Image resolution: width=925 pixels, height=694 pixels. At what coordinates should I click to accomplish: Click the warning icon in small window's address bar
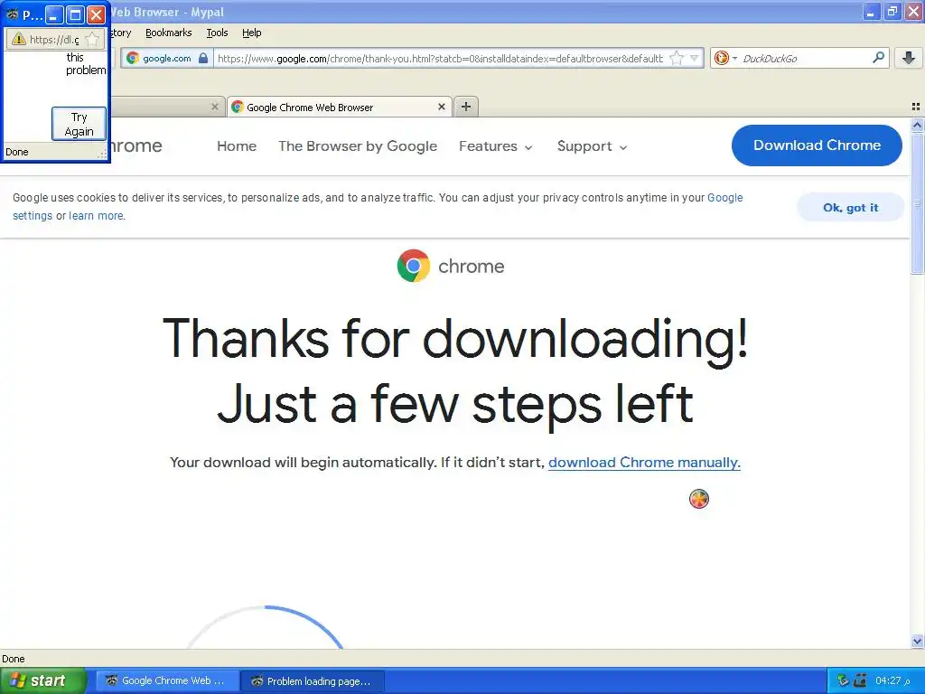coord(19,40)
